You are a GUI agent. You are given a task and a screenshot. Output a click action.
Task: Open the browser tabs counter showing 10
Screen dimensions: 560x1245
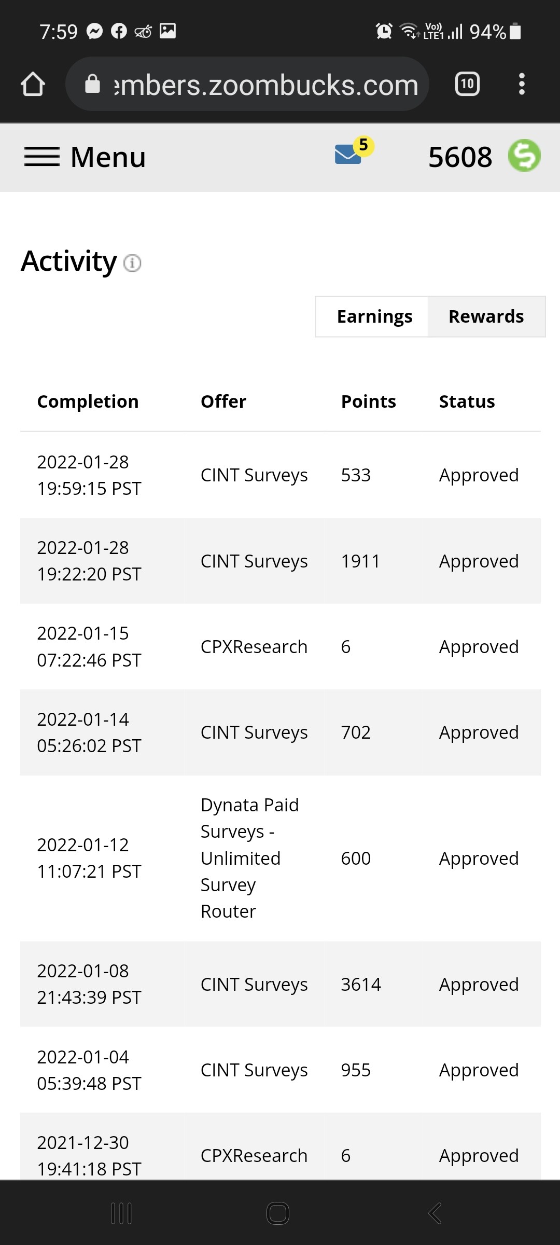(467, 84)
